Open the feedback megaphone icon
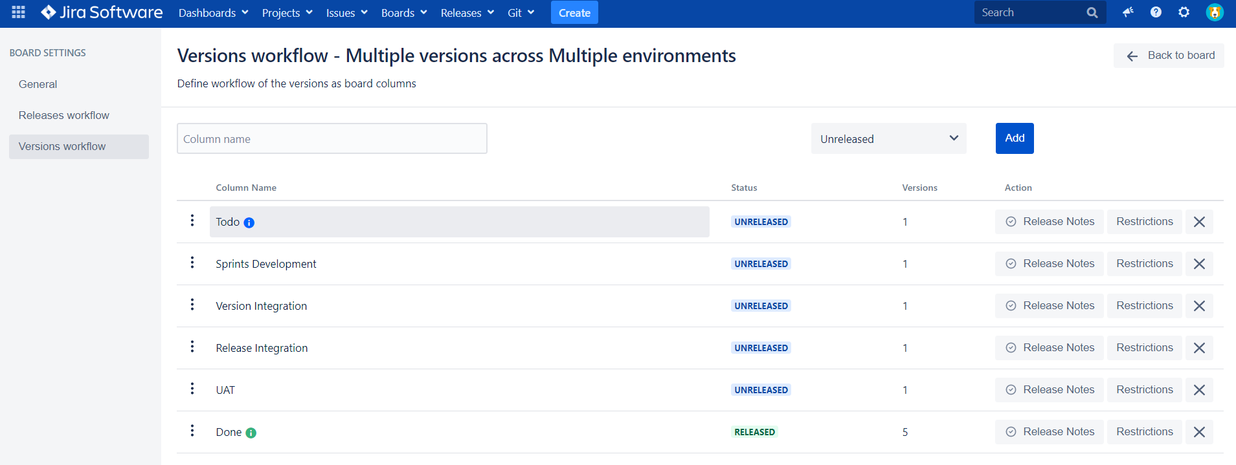 click(x=1128, y=12)
